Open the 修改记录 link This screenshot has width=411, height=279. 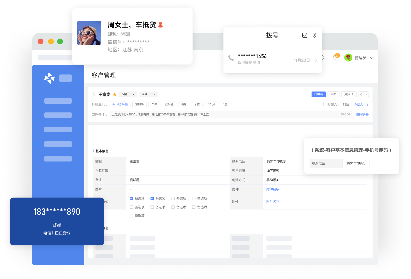coord(362,115)
